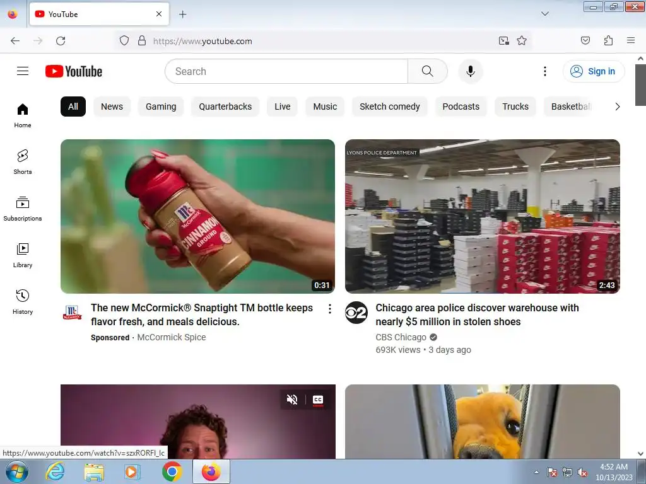Open a new tab with plus
This screenshot has height=484, width=646.
(x=182, y=14)
